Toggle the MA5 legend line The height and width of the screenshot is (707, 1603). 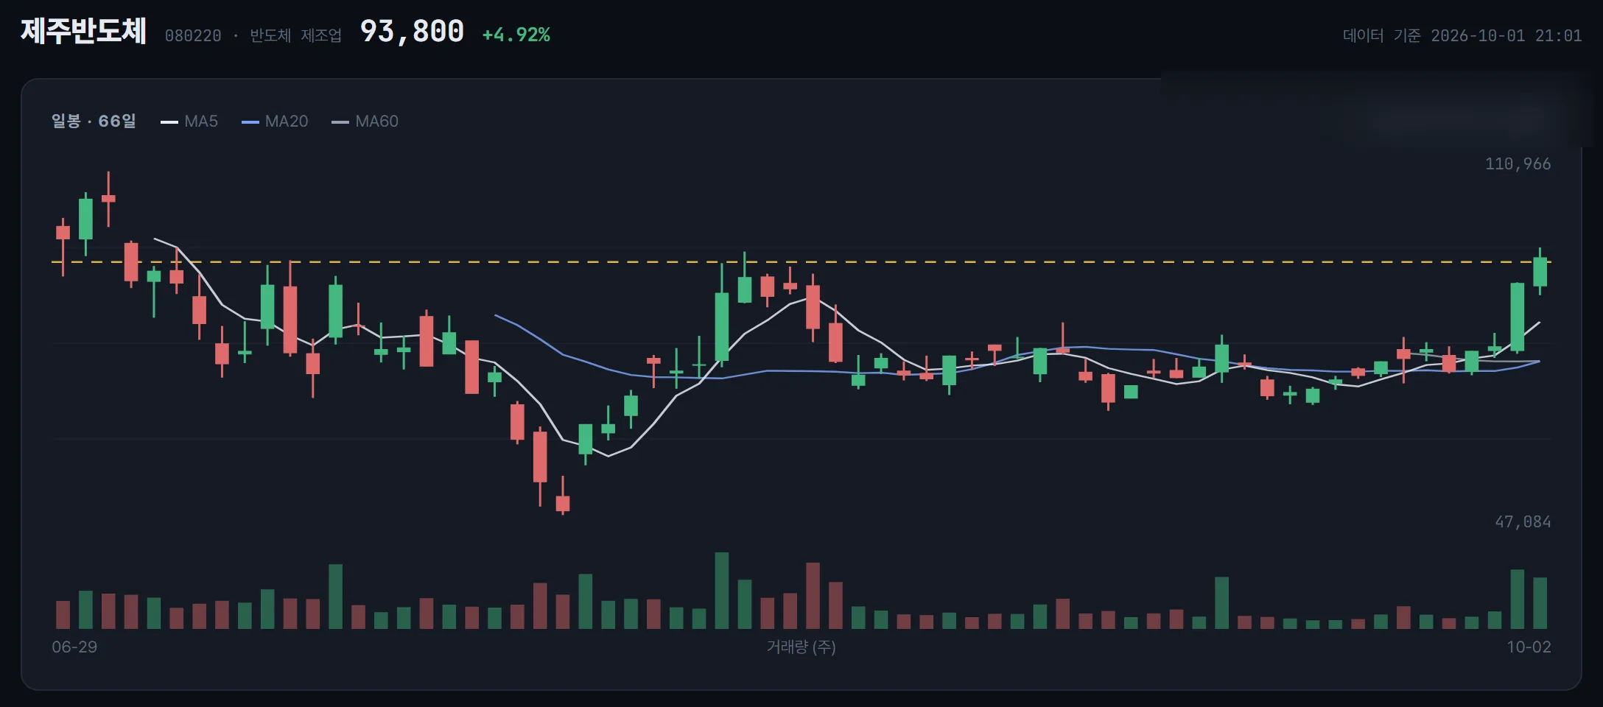189,122
